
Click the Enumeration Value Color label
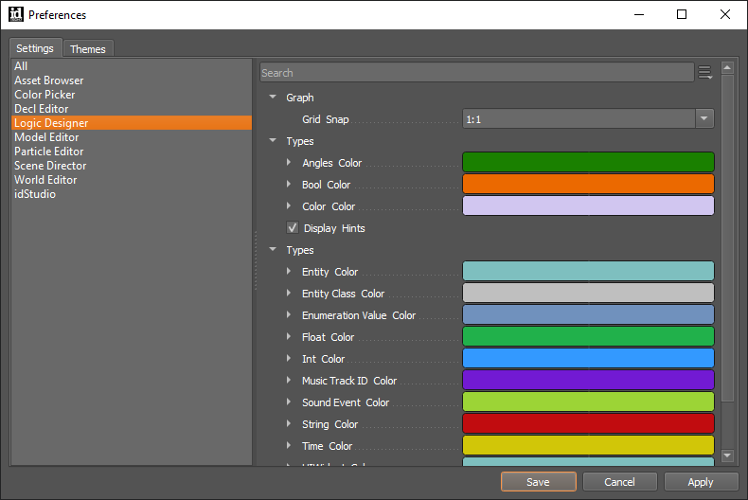359,315
